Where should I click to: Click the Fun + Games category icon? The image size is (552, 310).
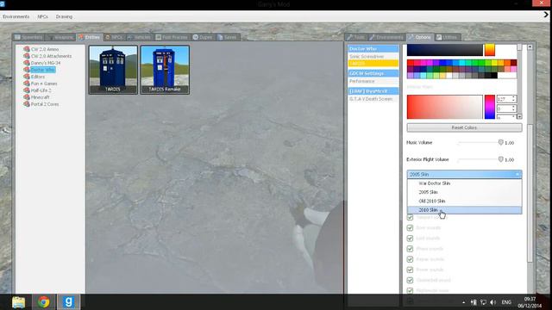(x=27, y=84)
